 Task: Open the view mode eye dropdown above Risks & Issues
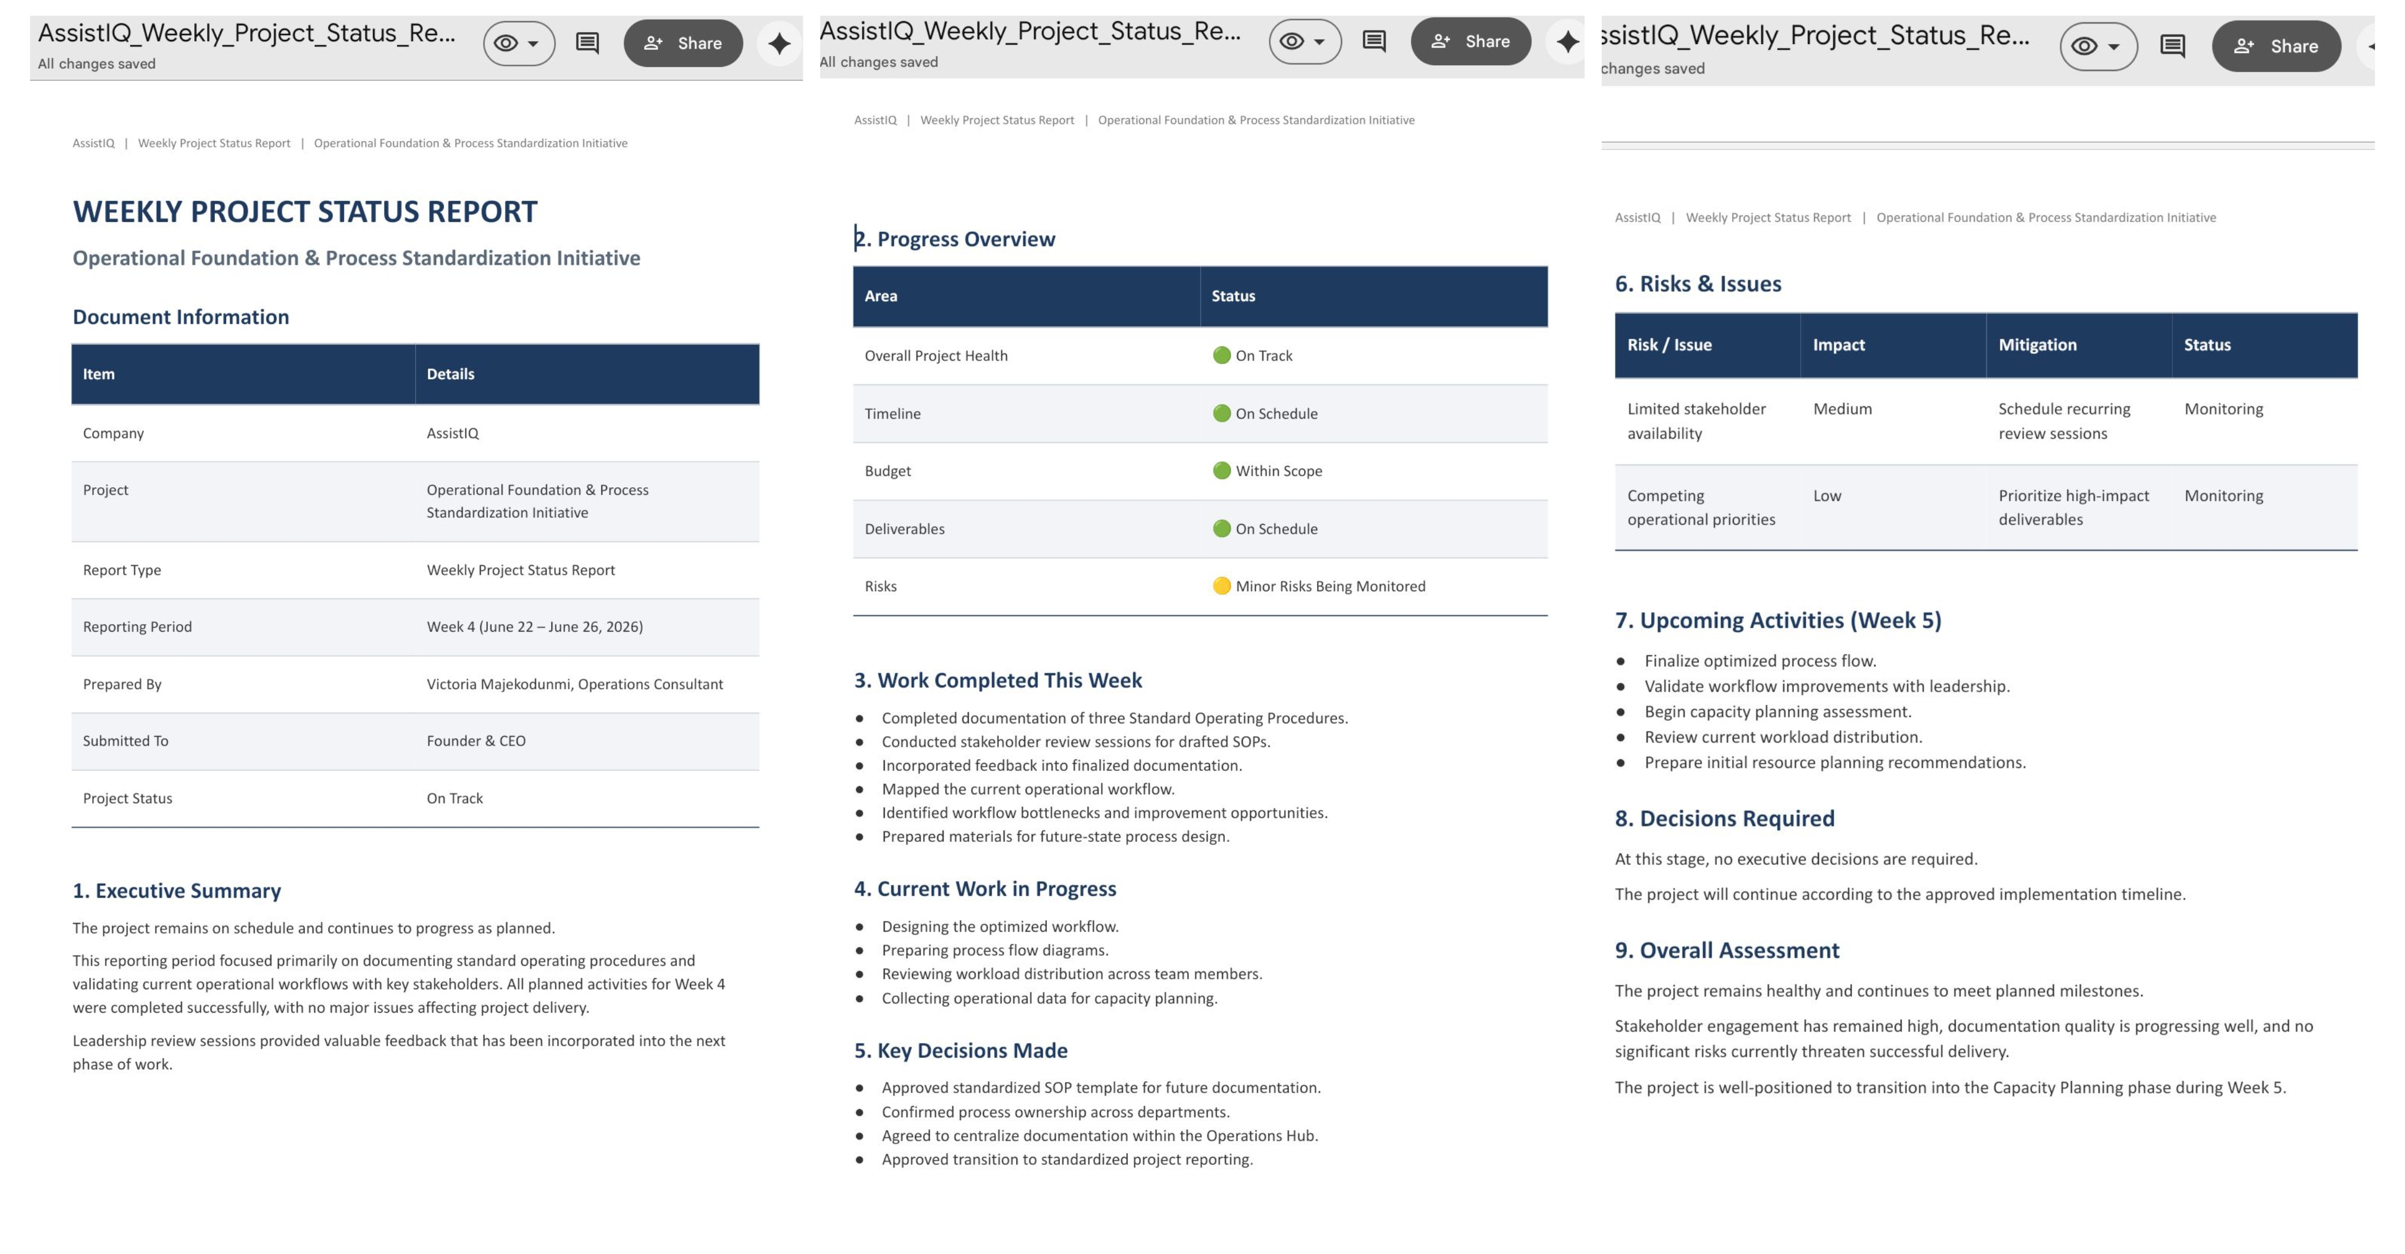(x=2099, y=46)
